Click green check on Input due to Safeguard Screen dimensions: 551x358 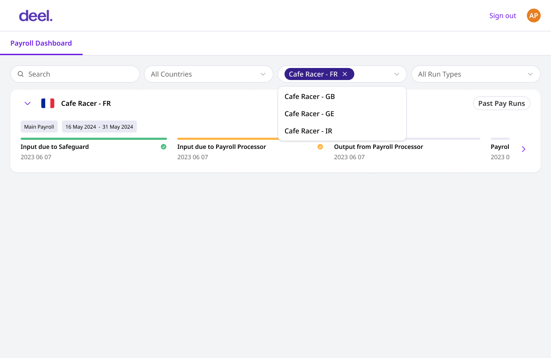point(164,147)
